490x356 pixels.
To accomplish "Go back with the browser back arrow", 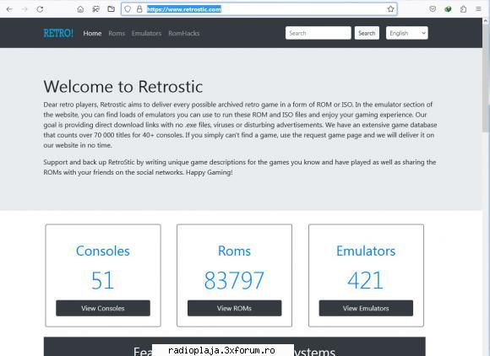I will coord(9,9).
